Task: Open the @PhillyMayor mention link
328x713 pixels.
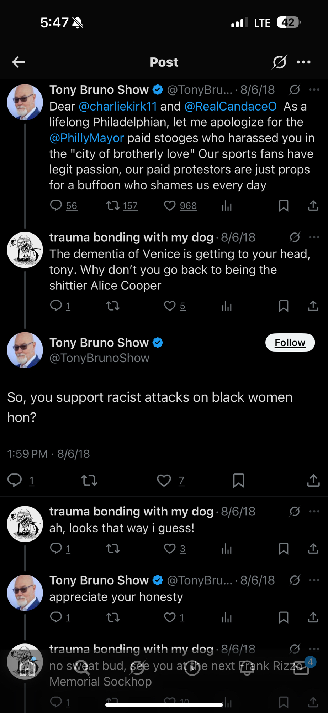Action: tap(86, 138)
